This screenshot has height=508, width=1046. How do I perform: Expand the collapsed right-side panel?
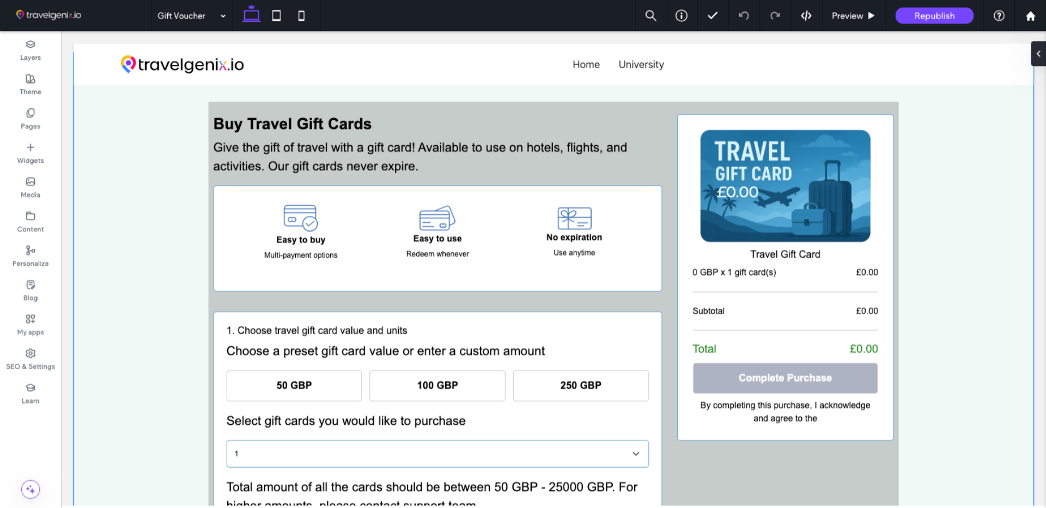1038,53
